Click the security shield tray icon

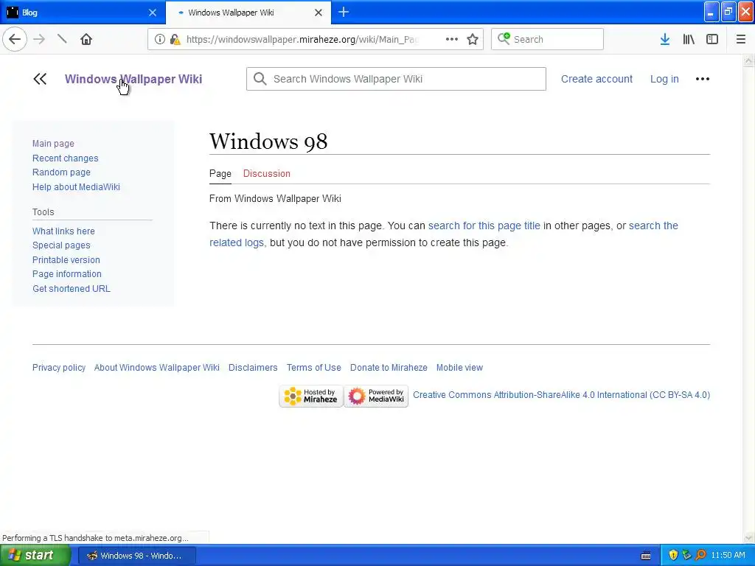pyautogui.click(x=673, y=556)
